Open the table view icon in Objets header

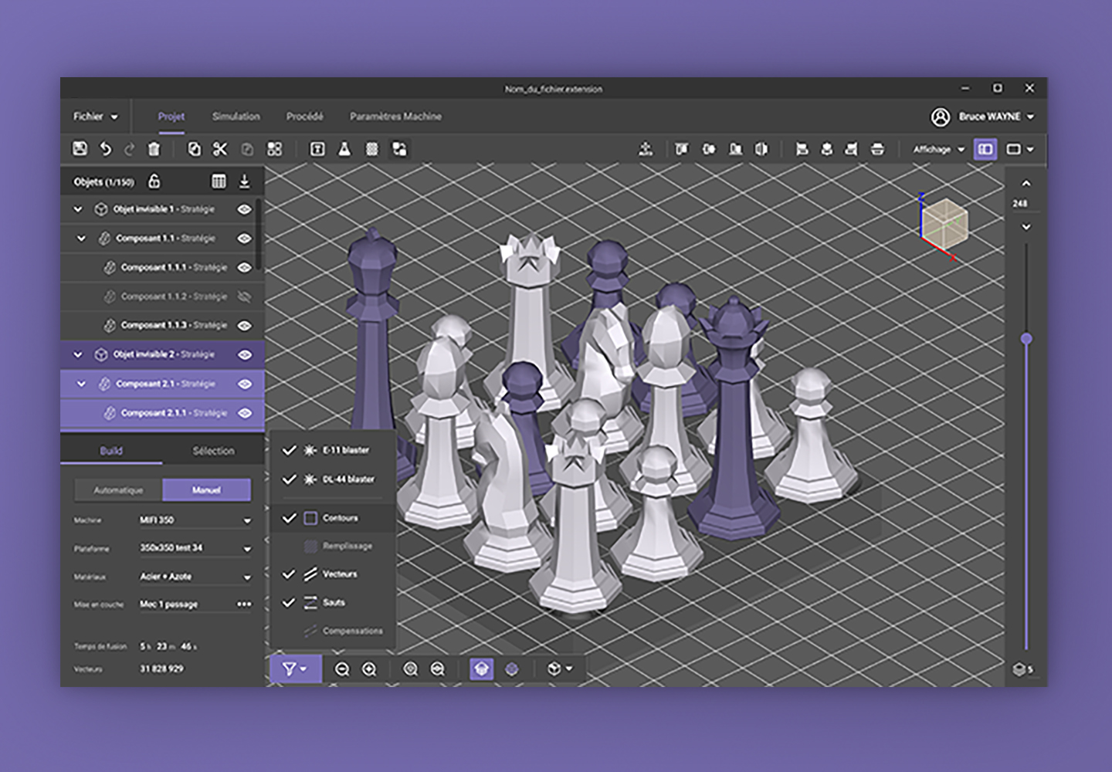coord(219,181)
